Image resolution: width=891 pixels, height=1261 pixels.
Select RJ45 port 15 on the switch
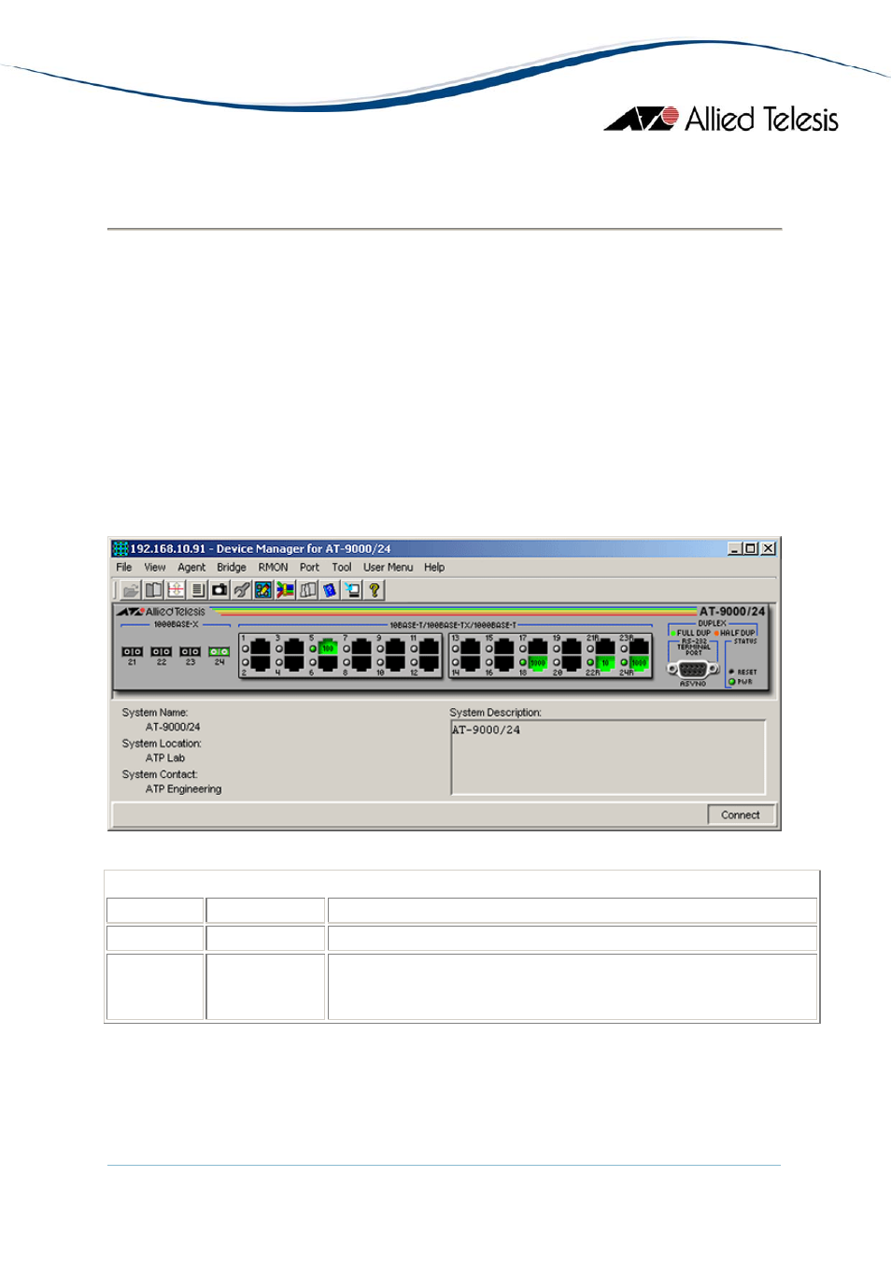pyautogui.click(x=504, y=646)
